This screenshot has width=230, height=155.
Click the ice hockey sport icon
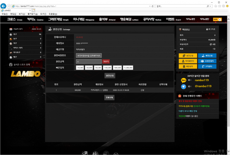11,48
